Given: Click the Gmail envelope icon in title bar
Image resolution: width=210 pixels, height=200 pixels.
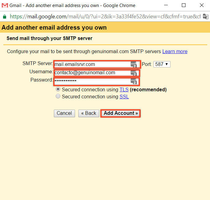Looking at the screenshot, I should coord(5,5).
